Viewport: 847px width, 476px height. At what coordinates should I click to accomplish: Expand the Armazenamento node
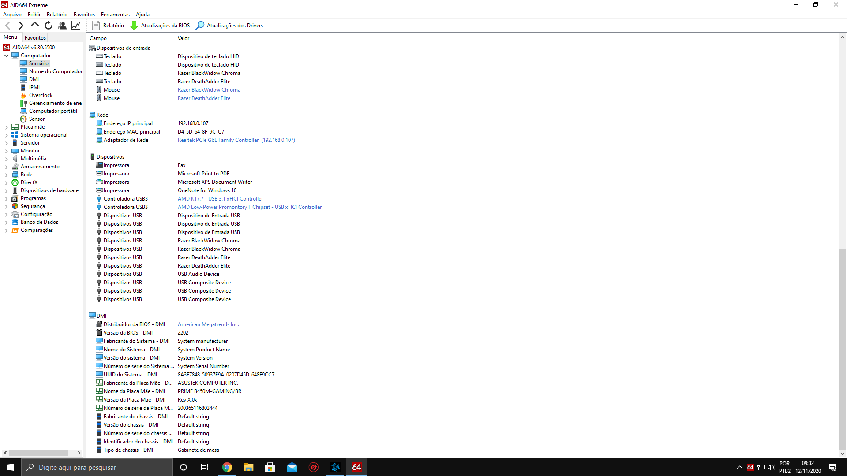[6, 167]
